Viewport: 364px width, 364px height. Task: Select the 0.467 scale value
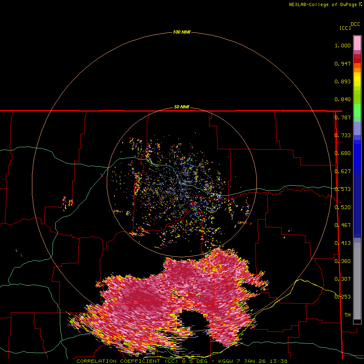[343, 225]
